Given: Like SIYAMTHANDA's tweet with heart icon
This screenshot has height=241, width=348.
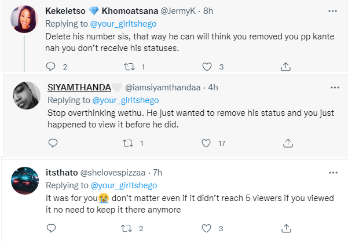Looking at the screenshot, I should click(x=206, y=143).
